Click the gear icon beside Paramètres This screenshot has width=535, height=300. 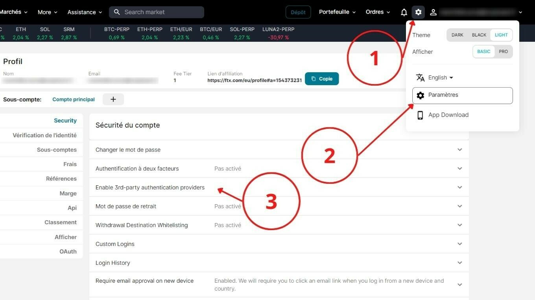click(420, 95)
